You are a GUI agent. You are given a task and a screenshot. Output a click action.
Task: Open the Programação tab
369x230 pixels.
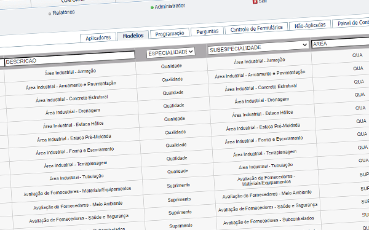pos(170,34)
